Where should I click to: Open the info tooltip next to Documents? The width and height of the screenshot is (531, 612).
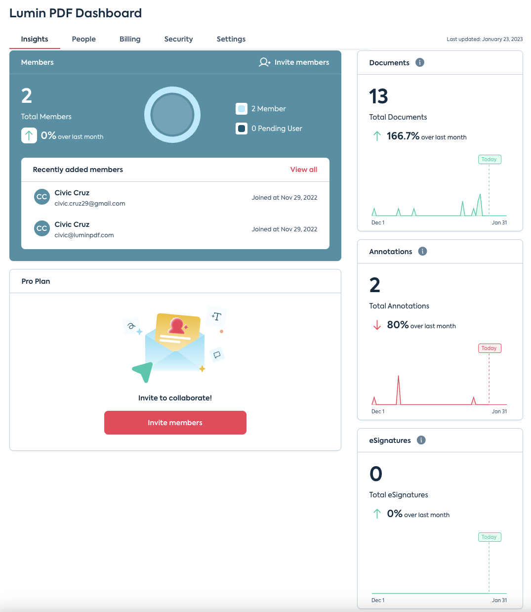pyautogui.click(x=420, y=62)
